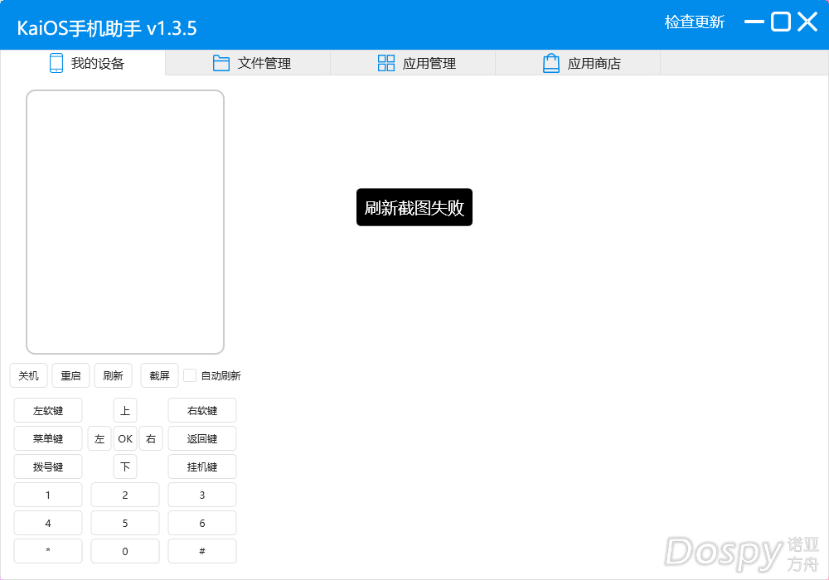Click the 刷新 button

coord(113,375)
